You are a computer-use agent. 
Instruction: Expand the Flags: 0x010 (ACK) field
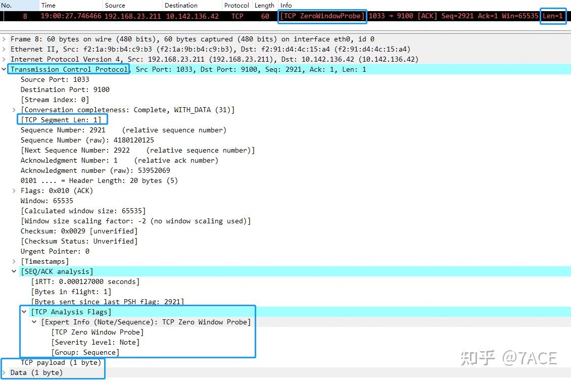click(x=14, y=190)
